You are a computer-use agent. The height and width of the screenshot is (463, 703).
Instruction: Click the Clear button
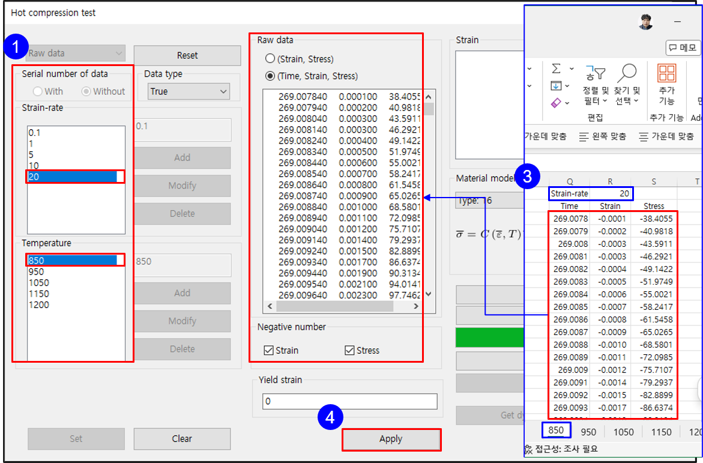click(182, 439)
